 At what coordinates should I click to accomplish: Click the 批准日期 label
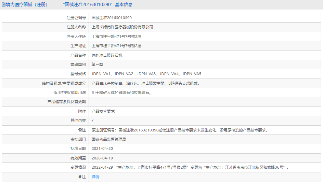click(78, 148)
